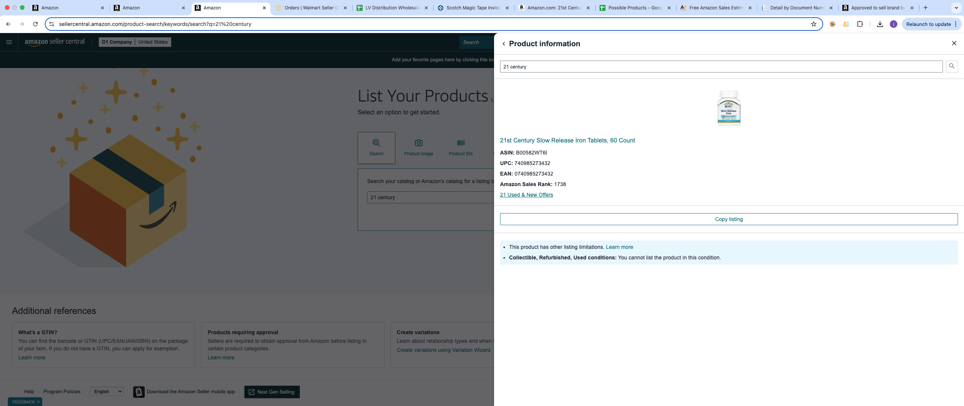Viewport: 964px width, 406px height.
Task: Click the magnifier search button in panel
Action: [952, 67]
